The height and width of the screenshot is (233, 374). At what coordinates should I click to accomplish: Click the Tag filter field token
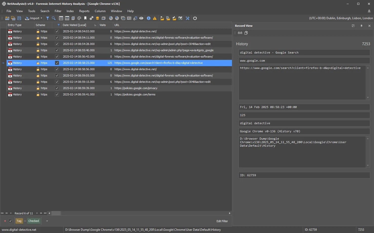(x=19, y=221)
